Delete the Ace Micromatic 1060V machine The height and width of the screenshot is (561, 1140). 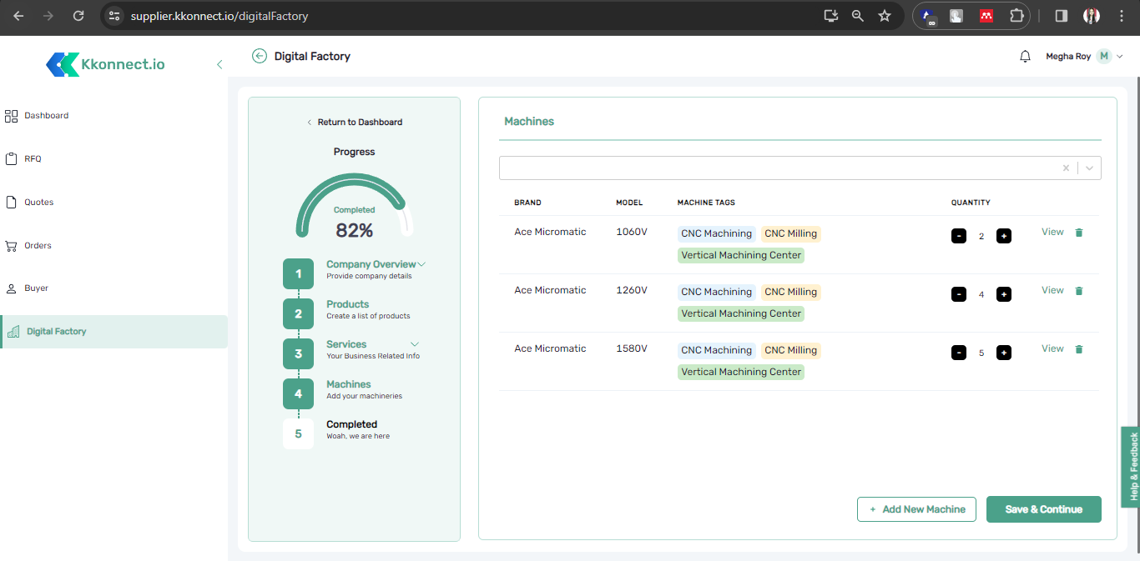(1078, 233)
